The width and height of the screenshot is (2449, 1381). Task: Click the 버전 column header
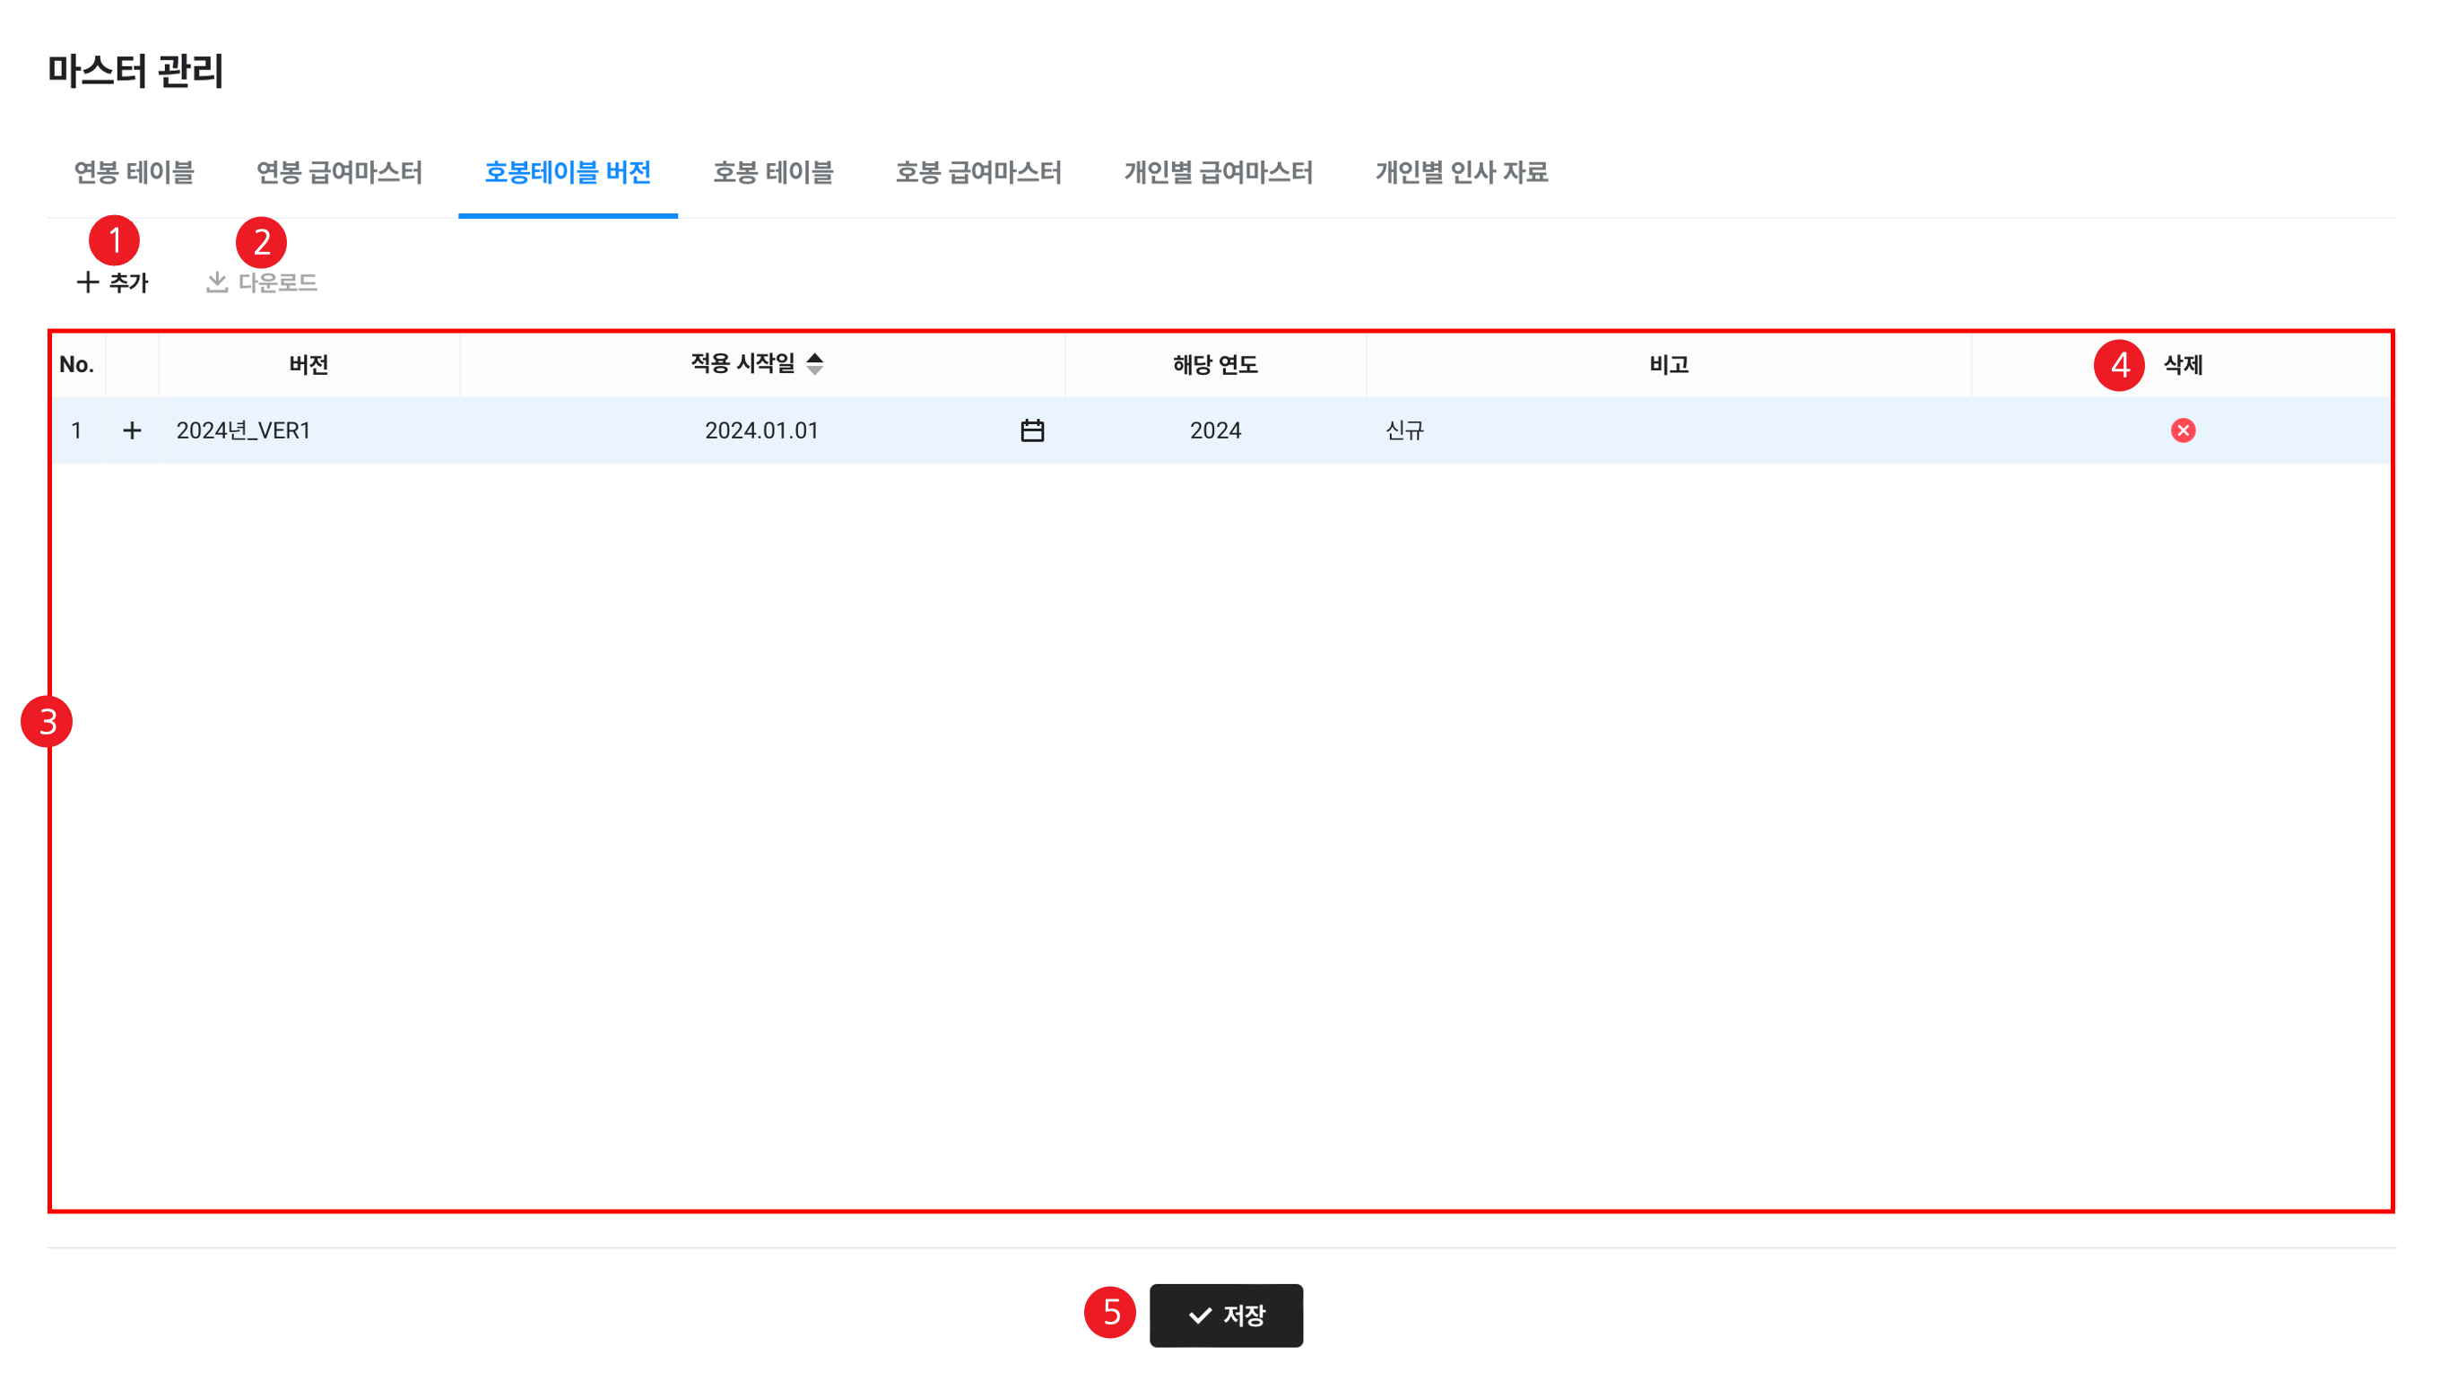[309, 364]
